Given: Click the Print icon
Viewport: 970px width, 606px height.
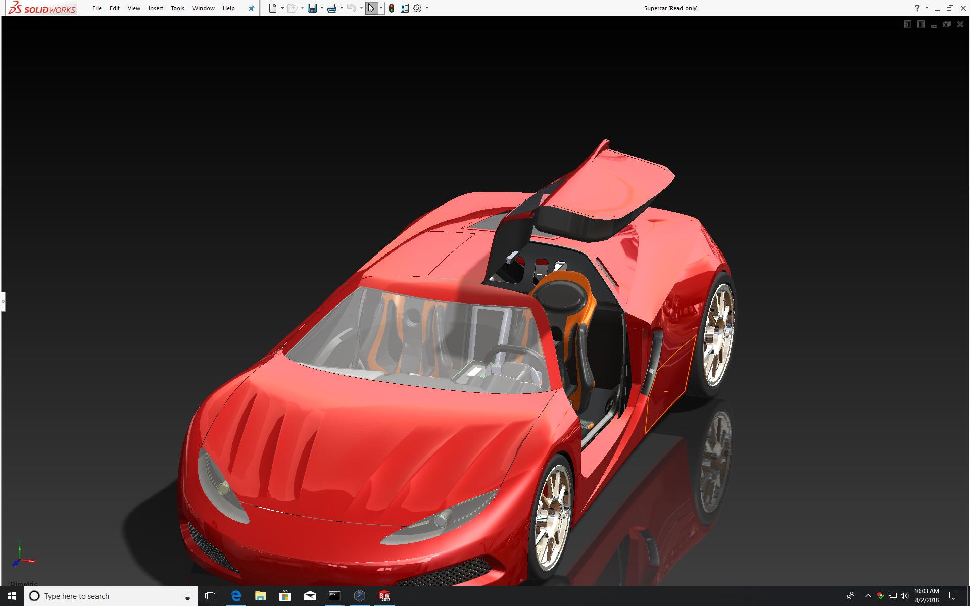Looking at the screenshot, I should [332, 8].
